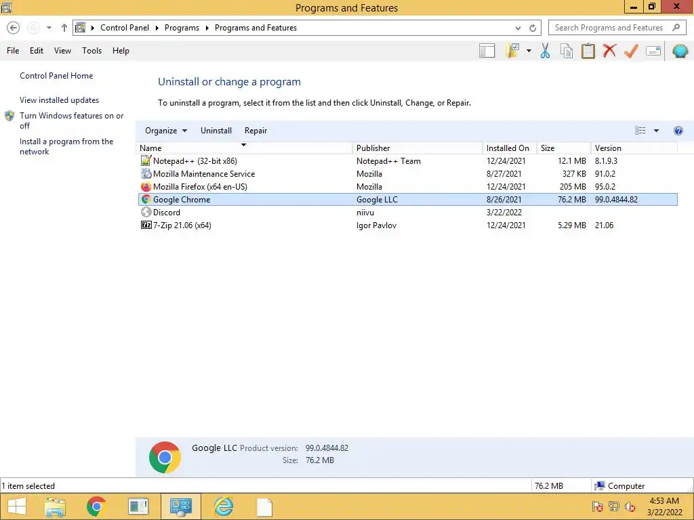Refresh the Programs and Features list

(533, 28)
